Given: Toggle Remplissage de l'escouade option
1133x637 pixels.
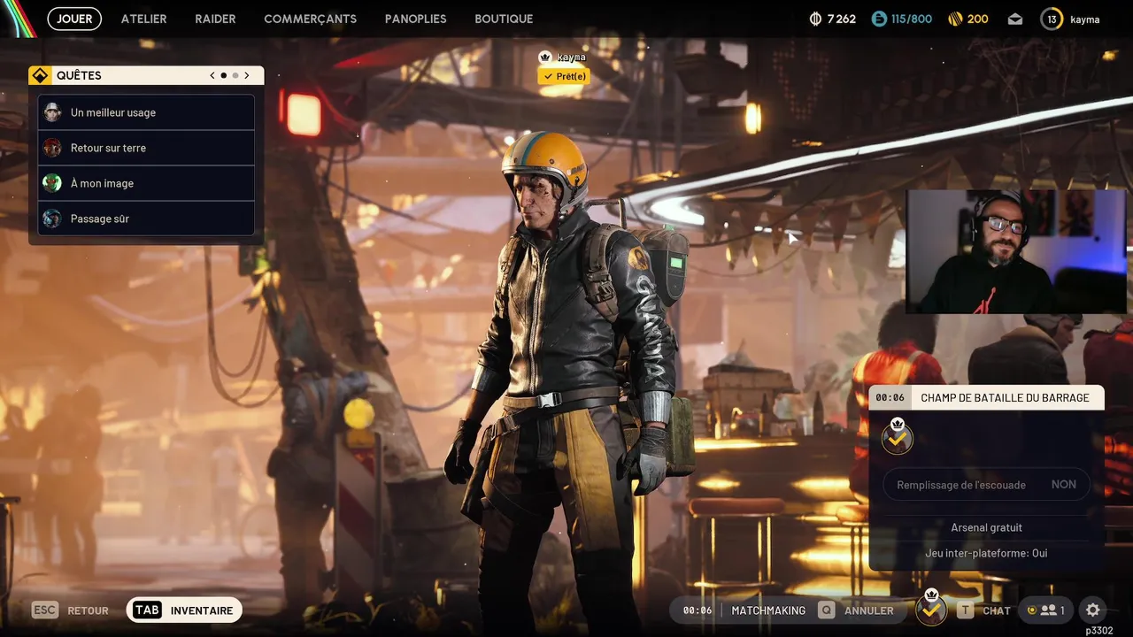Looking at the screenshot, I should [986, 485].
